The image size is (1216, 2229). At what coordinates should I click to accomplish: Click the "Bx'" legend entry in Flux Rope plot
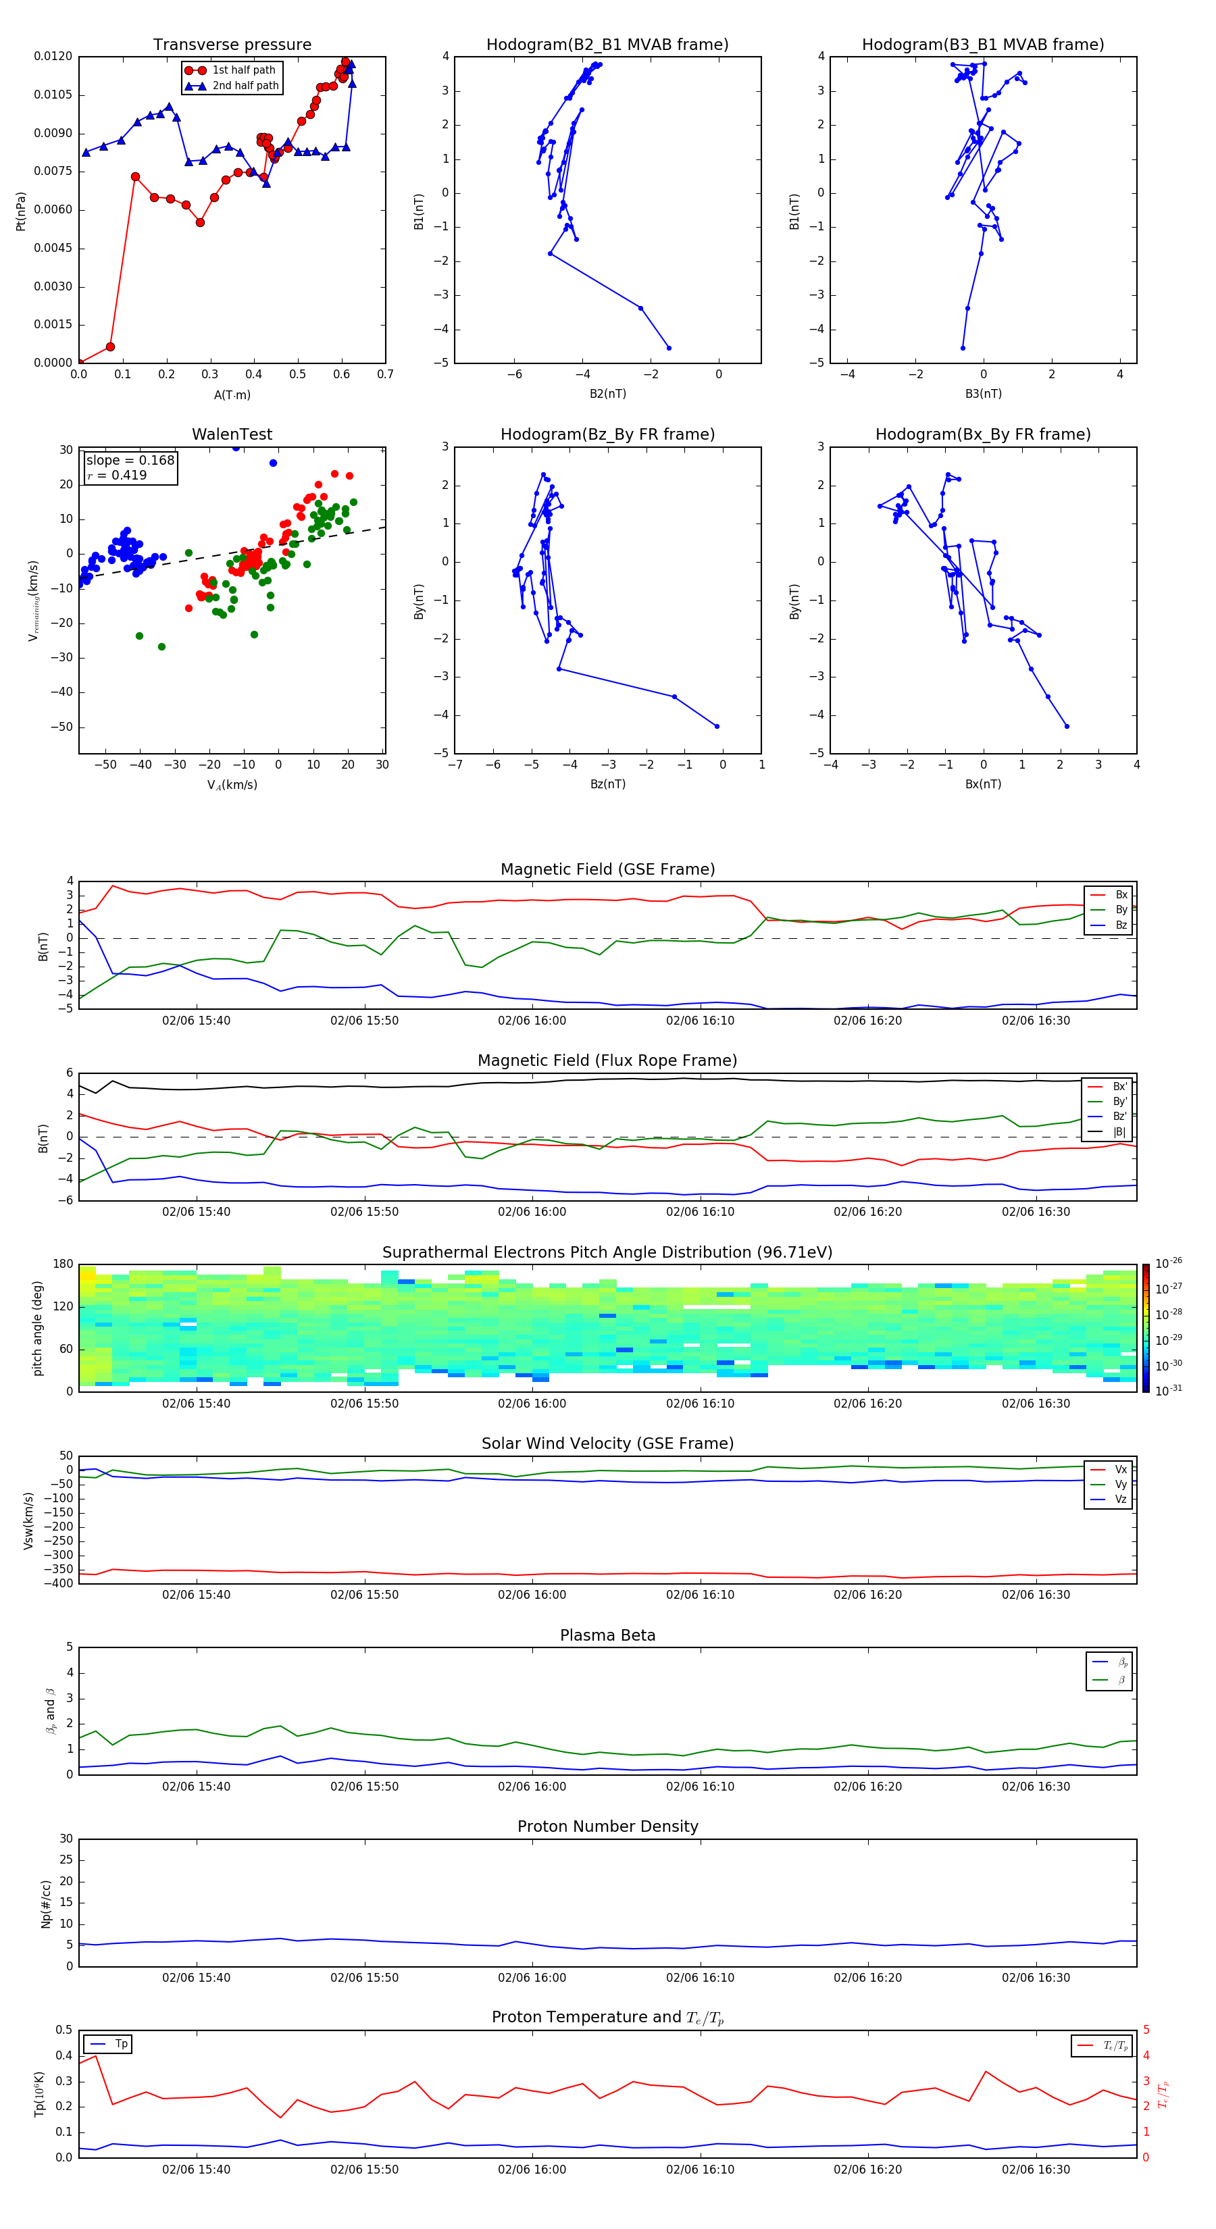(1108, 1087)
